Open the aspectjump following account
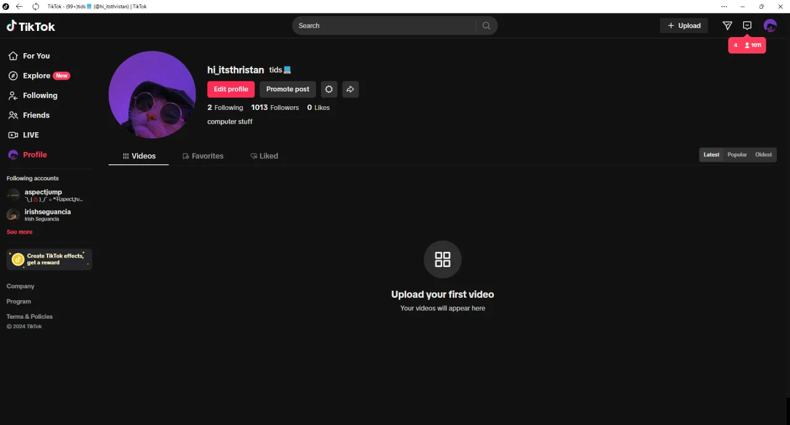Image resolution: width=790 pixels, height=425 pixels. 49,195
